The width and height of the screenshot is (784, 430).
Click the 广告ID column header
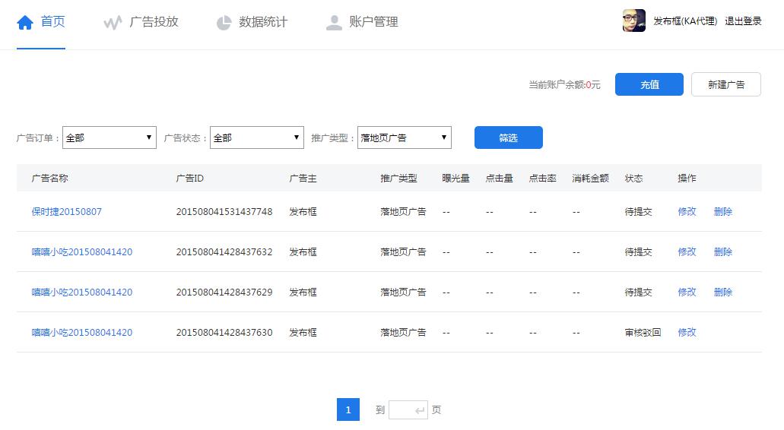189,179
